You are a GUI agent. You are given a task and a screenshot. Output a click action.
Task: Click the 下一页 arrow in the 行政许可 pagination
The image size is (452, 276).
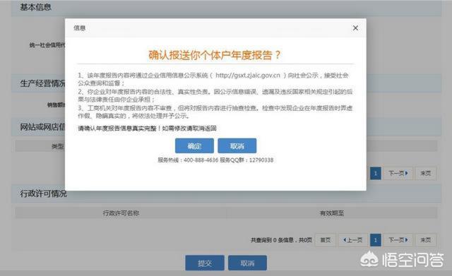[x=398, y=240]
